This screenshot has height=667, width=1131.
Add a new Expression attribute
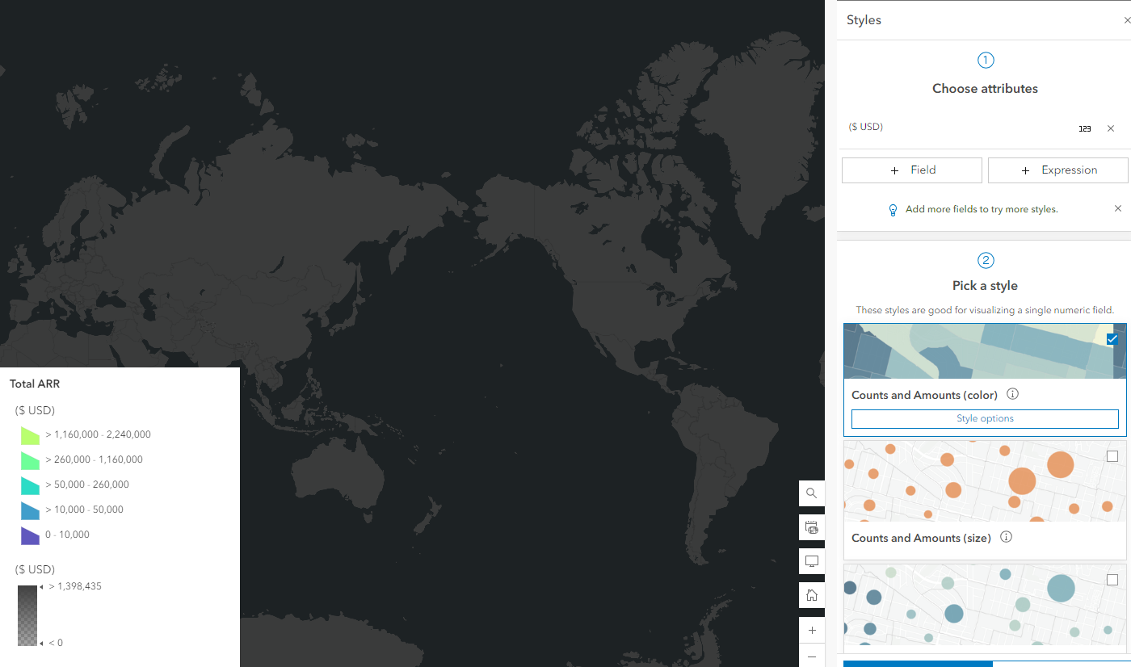[1057, 170]
